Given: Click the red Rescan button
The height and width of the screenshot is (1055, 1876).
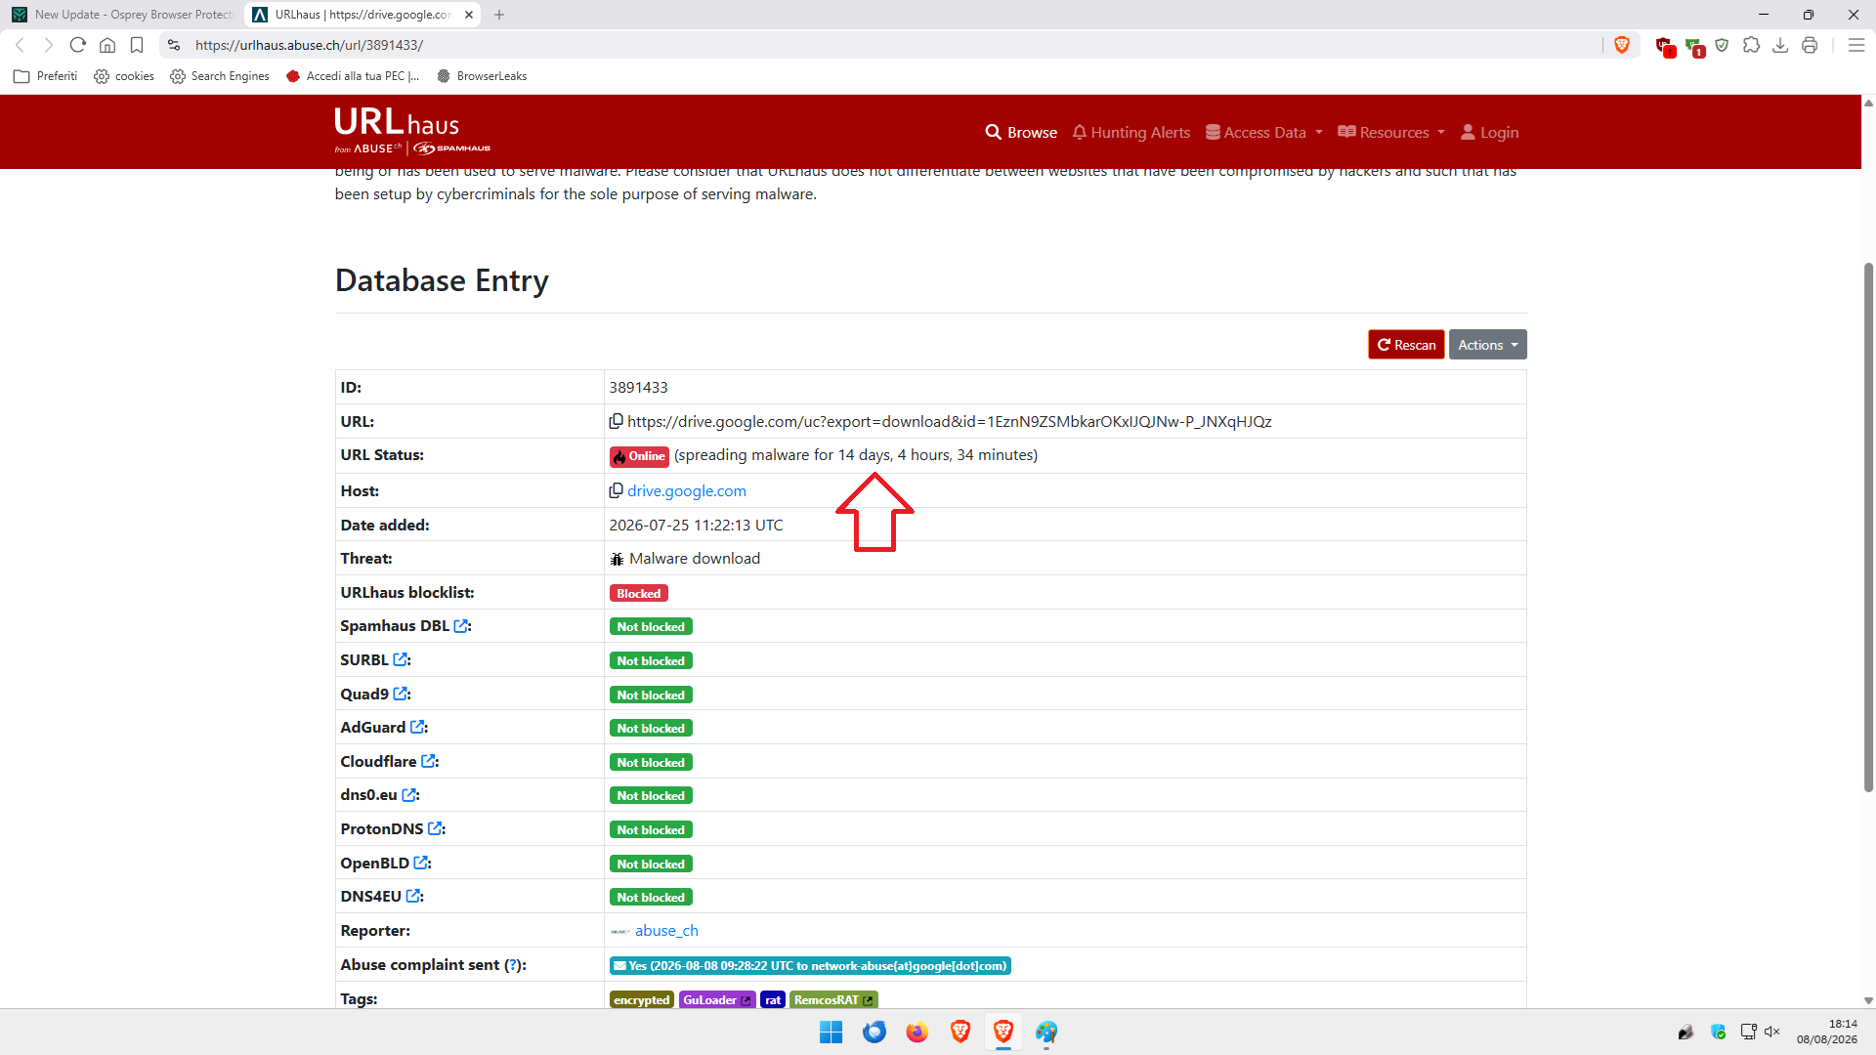Looking at the screenshot, I should 1406,345.
